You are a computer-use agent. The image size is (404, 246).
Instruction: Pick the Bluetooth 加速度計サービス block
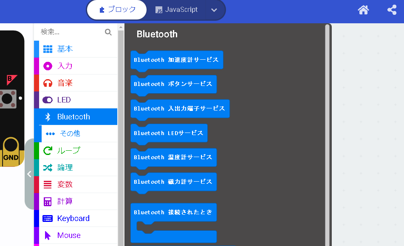coord(177,60)
